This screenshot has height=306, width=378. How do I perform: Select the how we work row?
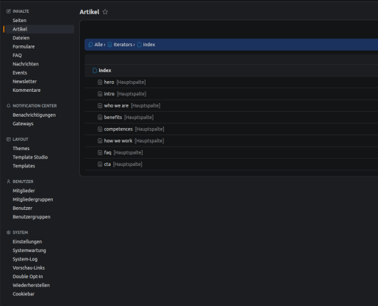coord(231,141)
